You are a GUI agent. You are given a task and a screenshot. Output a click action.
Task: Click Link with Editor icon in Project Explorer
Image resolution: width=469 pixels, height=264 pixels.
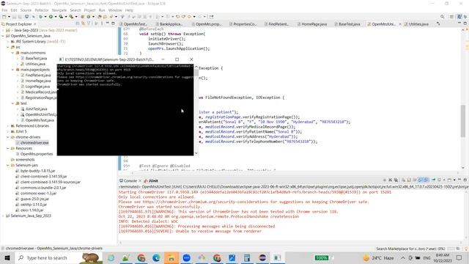[83, 23]
